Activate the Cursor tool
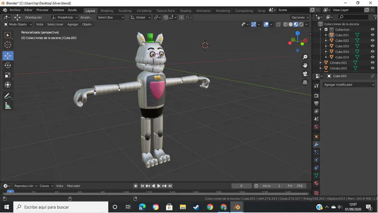The image size is (378, 213). tap(8, 45)
